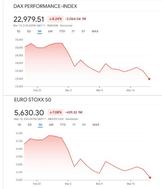Image resolution: width=162 pixels, height=189 pixels.
Task: Click the red endpoint dot on EURO STOXX chart
Action: tap(150, 178)
